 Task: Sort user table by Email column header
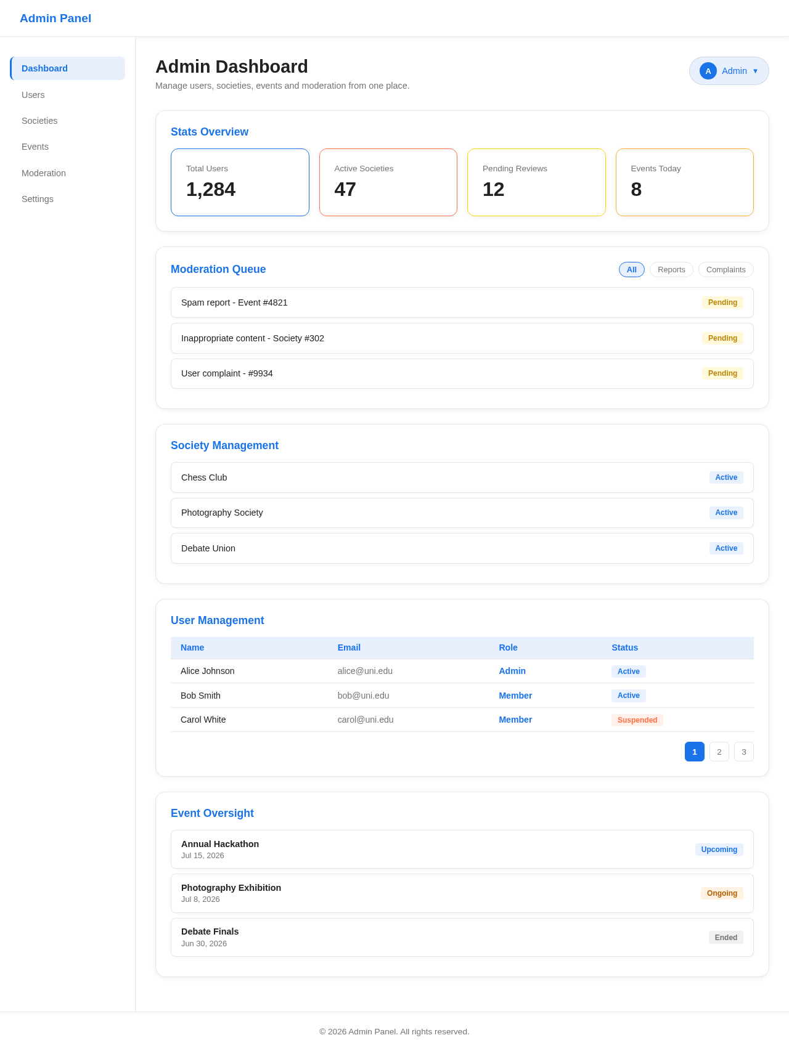(349, 647)
